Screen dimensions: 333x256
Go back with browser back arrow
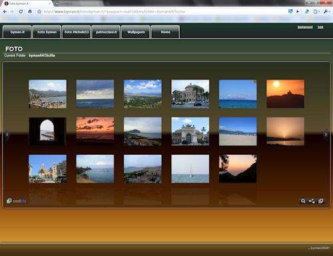[x=5, y=11]
